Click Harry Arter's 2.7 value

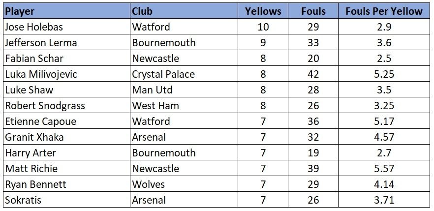tap(384, 152)
